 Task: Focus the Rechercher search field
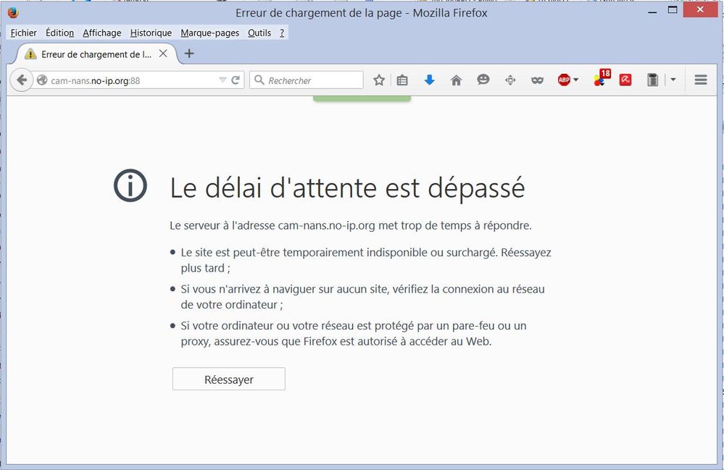pos(307,80)
